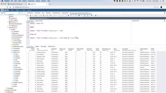Open the Edit pencil dropdown in toolbar
Viewport: 166px width, 93px height.
51,16
